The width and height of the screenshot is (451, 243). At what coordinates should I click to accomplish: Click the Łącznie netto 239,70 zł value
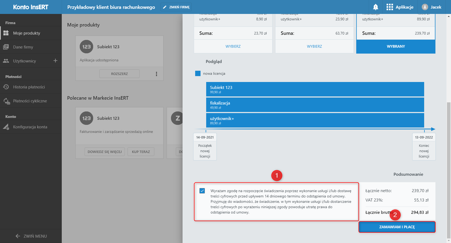click(420, 190)
